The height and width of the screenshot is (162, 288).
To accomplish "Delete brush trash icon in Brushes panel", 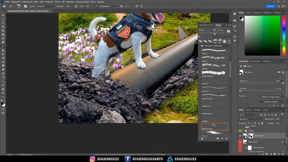I will coord(226,139).
